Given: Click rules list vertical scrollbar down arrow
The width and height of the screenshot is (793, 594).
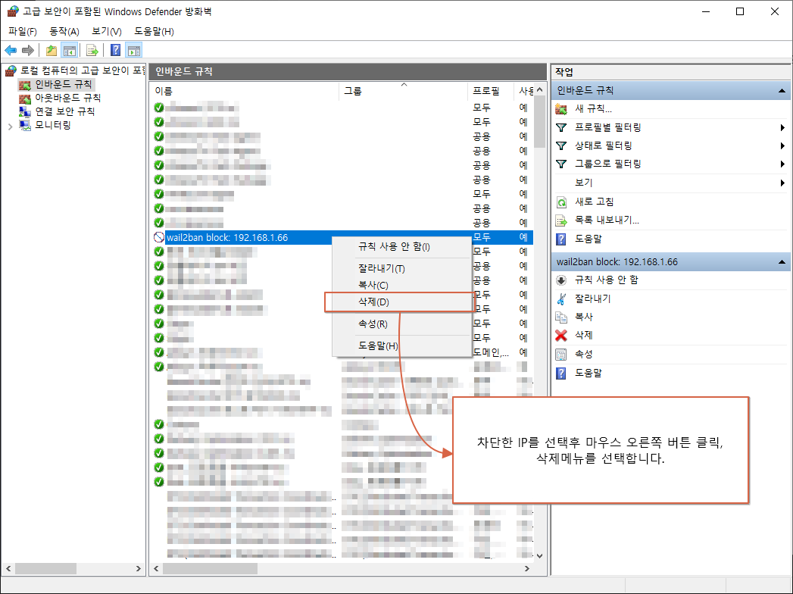Looking at the screenshot, I should click(x=539, y=555).
